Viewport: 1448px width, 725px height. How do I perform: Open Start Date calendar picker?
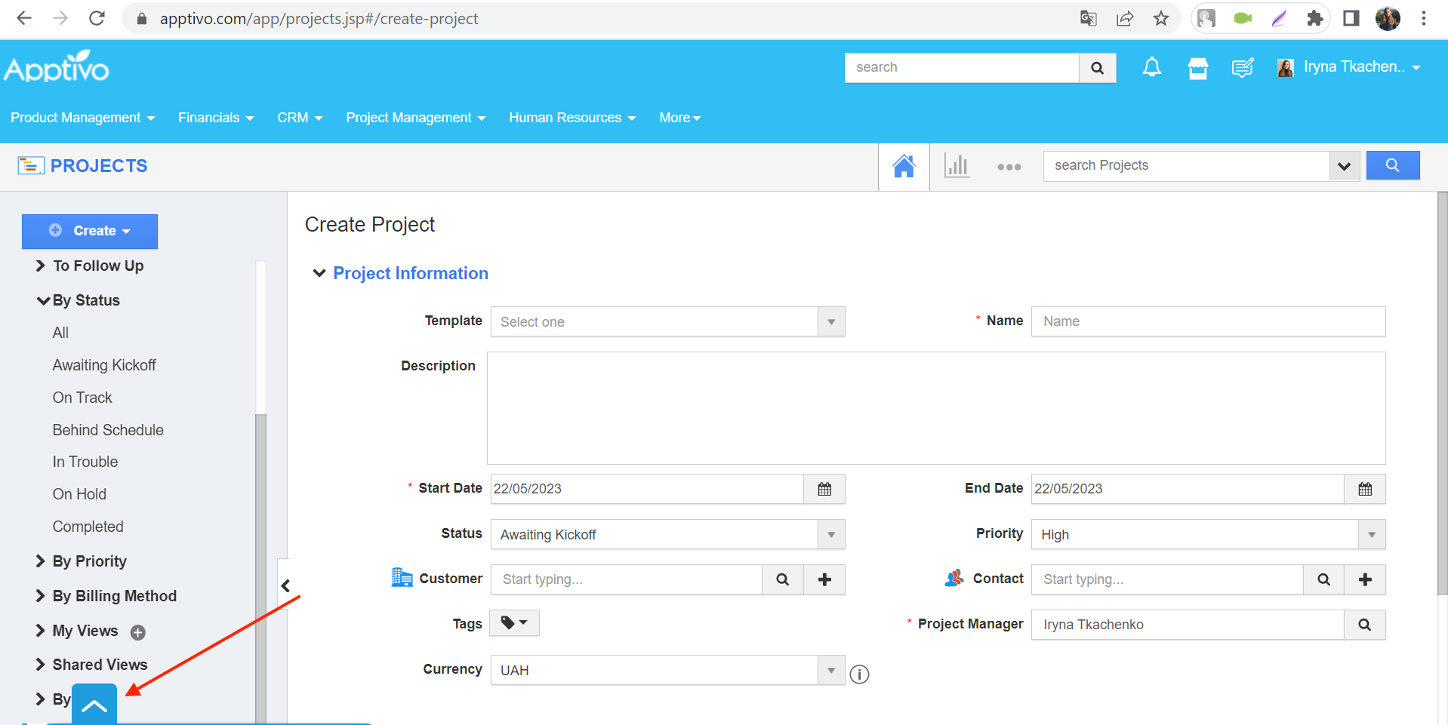824,489
